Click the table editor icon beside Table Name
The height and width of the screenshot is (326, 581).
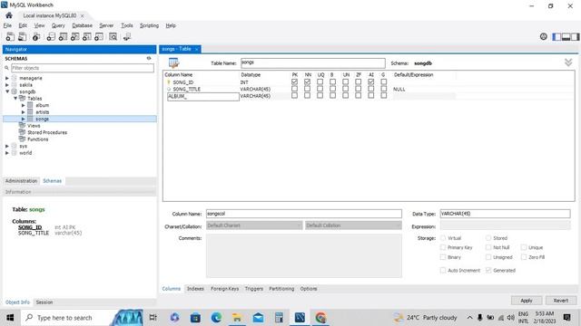[173, 62]
